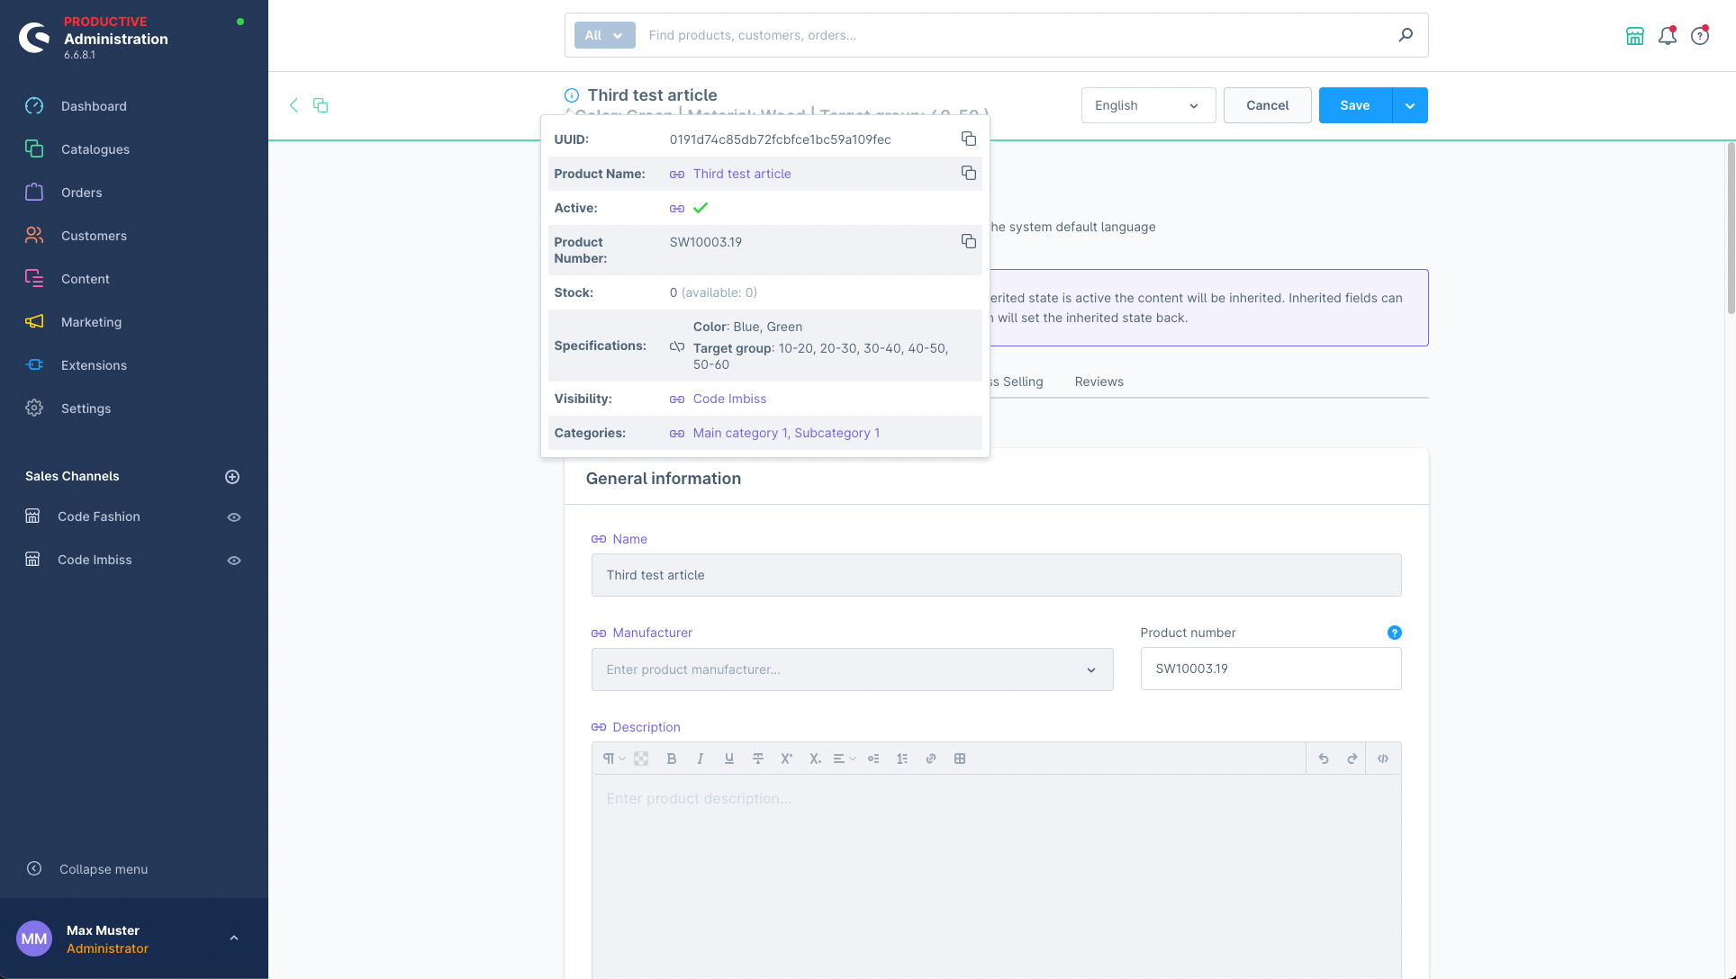Click the Cancel button

click(1268, 104)
